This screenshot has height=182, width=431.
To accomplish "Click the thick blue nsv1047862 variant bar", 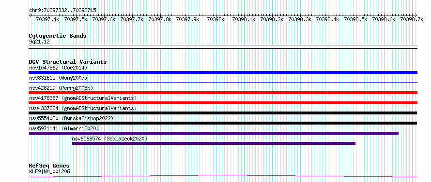I will click(x=223, y=72).
